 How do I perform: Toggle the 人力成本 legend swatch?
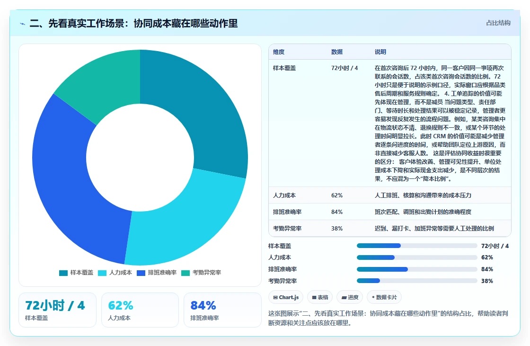coord(102,273)
